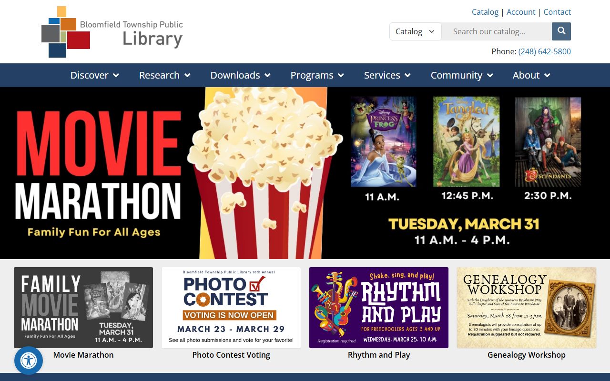View the Rhythm and Play event thumbnail
Viewport: 610px width, 381px height.
click(x=379, y=308)
